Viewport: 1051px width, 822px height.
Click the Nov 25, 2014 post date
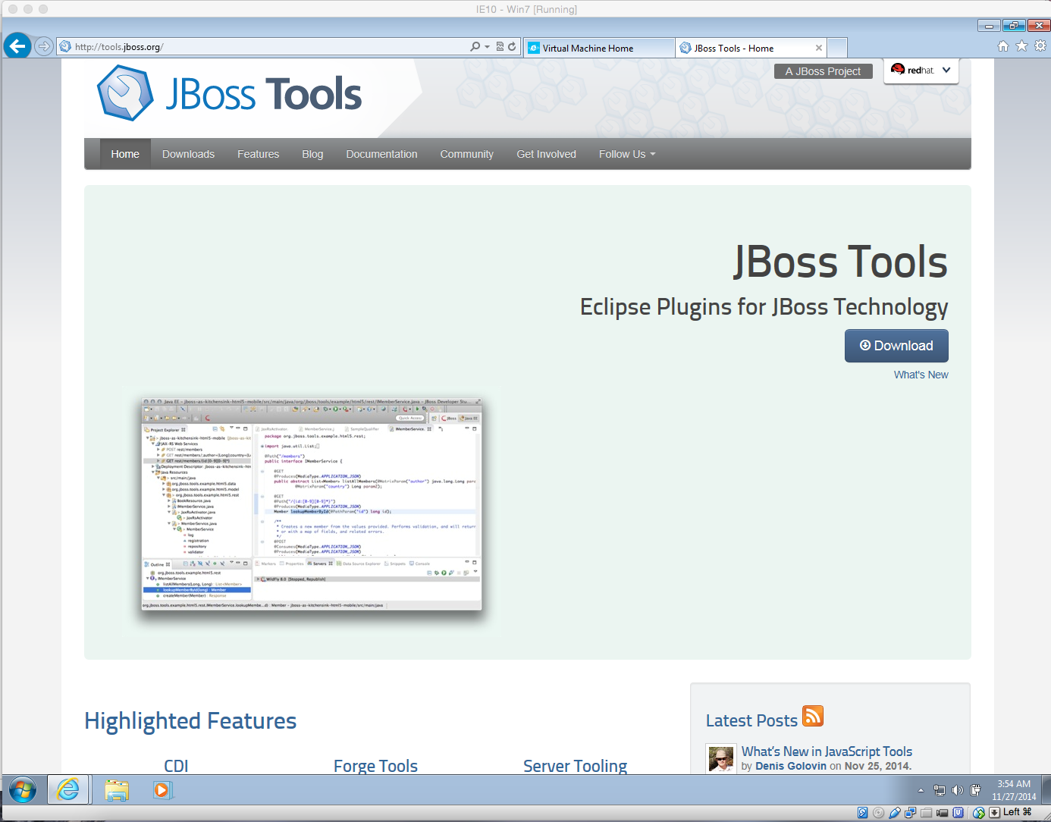coord(877,766)
